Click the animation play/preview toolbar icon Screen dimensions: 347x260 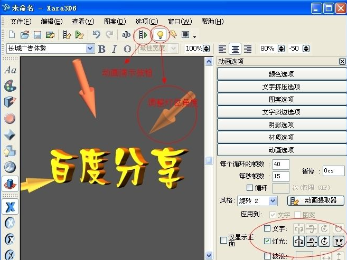coord(143,35)
